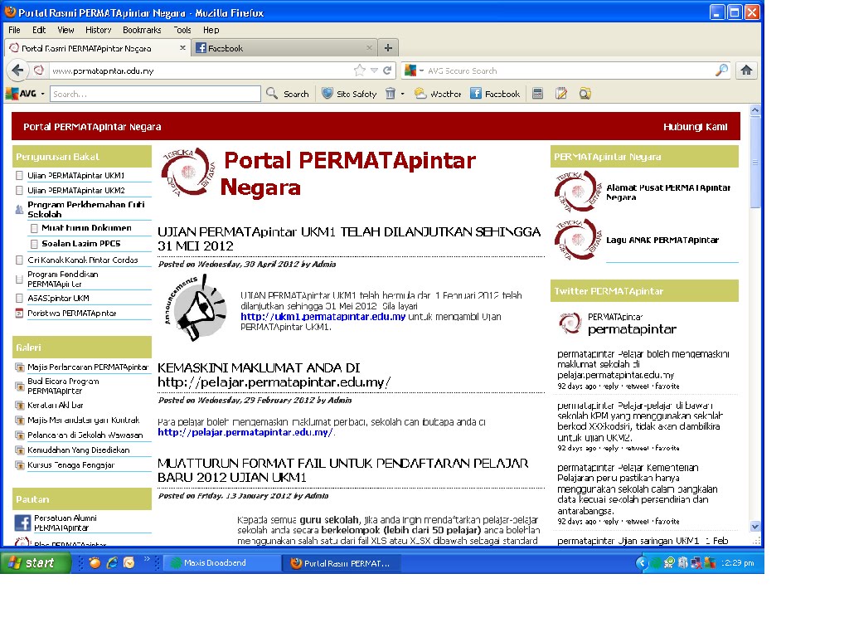849x637 pixels.
Task: Open AVG Site Safety shield
Action: (x=349, y=94)
